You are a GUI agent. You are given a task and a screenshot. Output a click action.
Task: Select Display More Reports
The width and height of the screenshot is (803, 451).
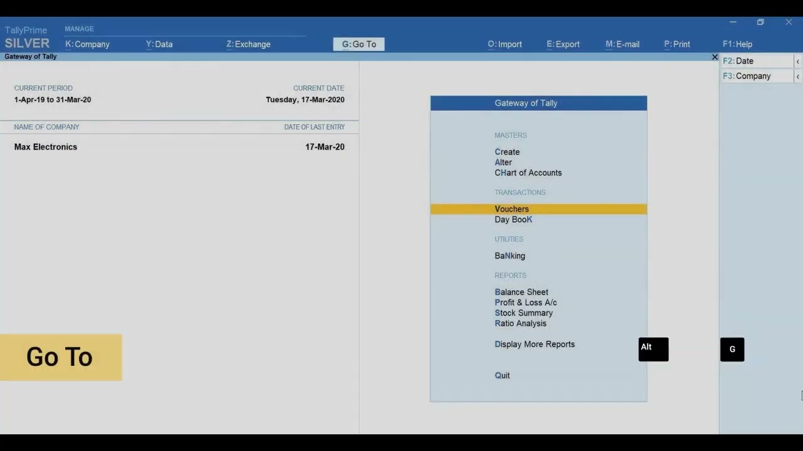534,344
